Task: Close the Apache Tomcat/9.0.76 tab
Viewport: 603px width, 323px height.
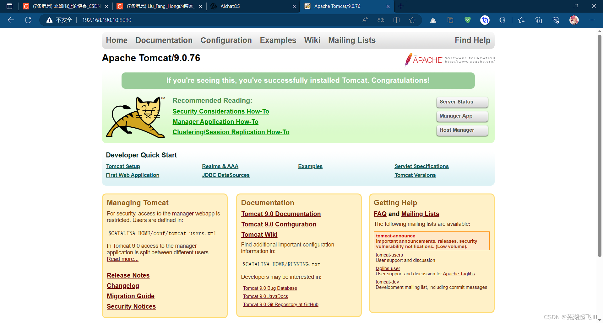Action: (388, 6)
